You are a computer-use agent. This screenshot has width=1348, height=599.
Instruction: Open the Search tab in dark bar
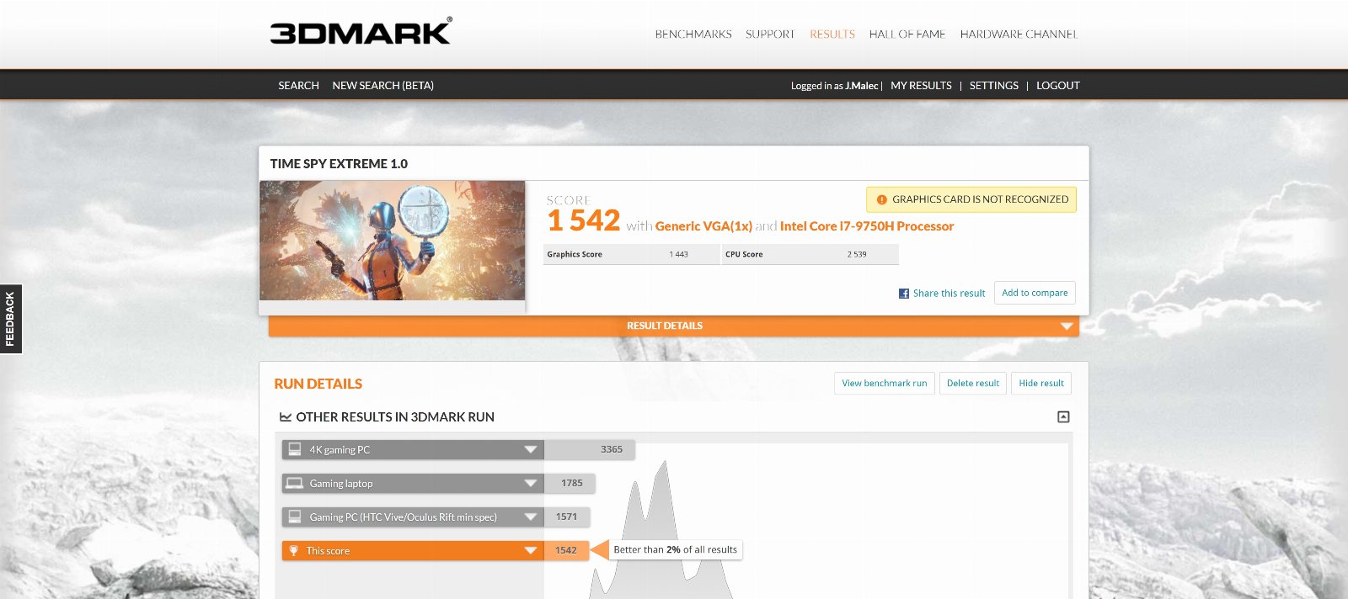tap(299, 86)
